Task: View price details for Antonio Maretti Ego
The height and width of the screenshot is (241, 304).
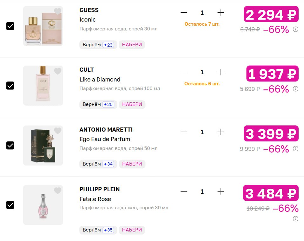Action: coord(295,148)
